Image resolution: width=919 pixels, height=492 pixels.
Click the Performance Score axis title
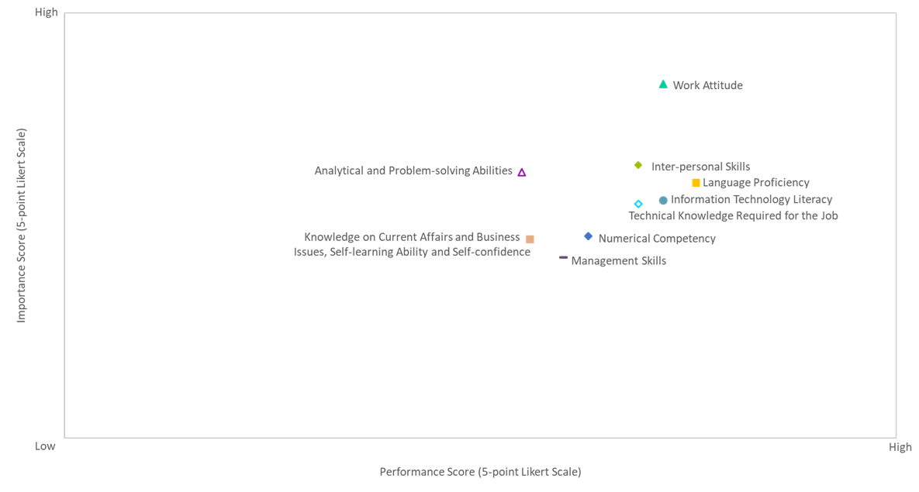[x=480, y=472]
